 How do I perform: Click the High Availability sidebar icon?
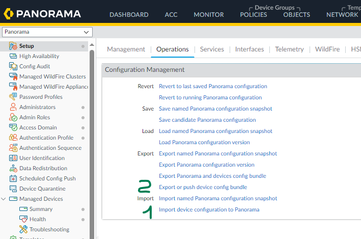(14, 56)
